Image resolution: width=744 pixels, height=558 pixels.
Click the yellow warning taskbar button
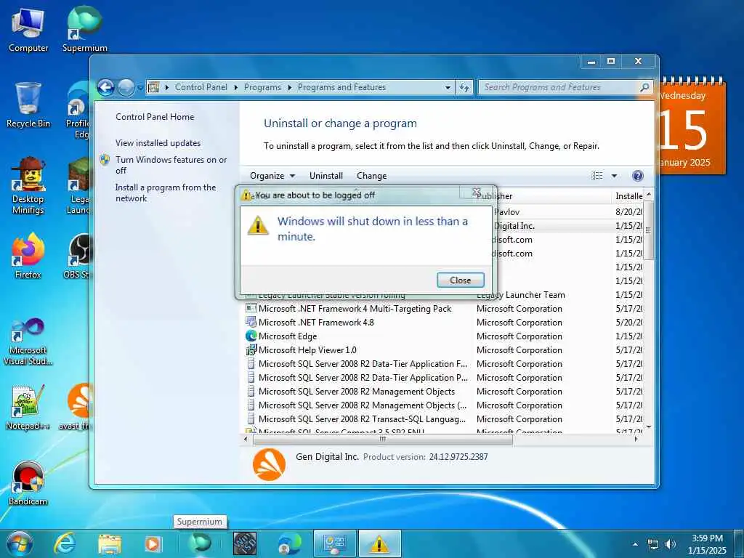coord(379,543)
